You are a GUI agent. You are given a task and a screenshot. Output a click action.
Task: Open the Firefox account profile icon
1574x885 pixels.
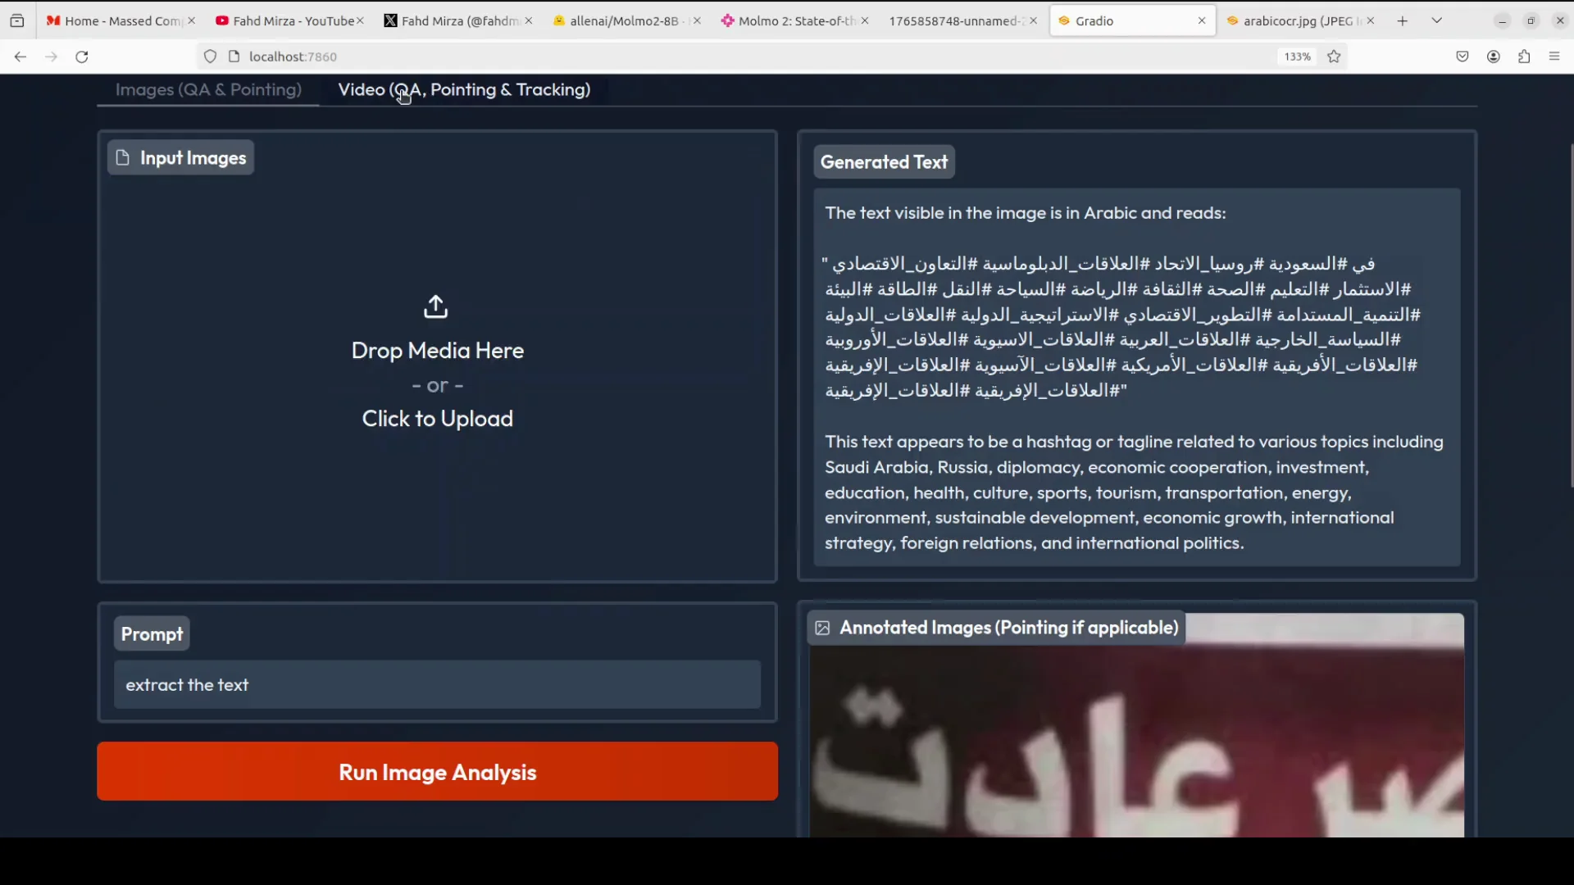[1494, 57]
